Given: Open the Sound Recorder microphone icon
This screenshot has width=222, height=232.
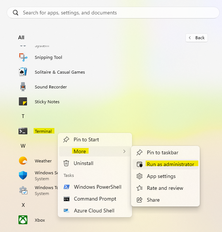Looking at the screenshot, I should pyautogui.click(x=23, y=87).
